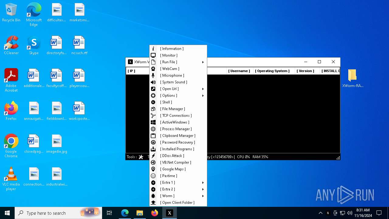Expand the Open Url submenu arrow
389x219 pixels.
(x=203, y=89)
